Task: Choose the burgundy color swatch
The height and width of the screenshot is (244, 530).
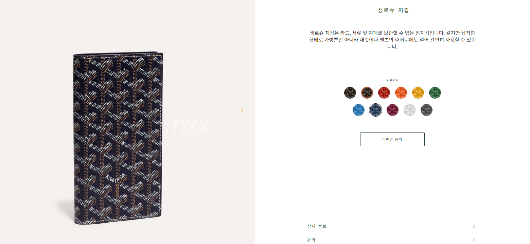Action: pos(392,110)
